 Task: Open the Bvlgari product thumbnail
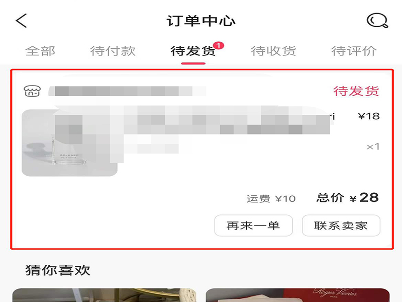[x=69, y=143]
